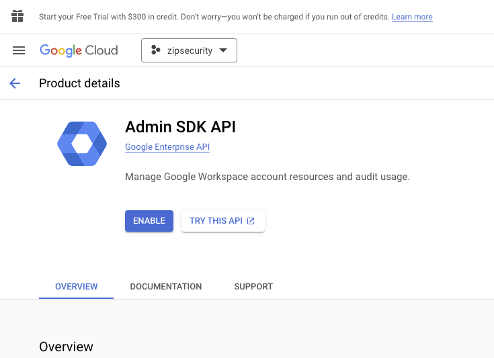494x358 pixels.
Task: Click the project selector dropdown arrow
Action: point(223,50)
